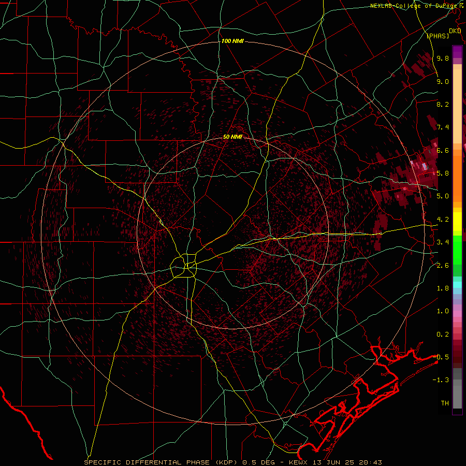Image resolution: width=466 pixels, height=466 pixels.
Task: Click the TH label on the color scale
Action: click(445, 403)
